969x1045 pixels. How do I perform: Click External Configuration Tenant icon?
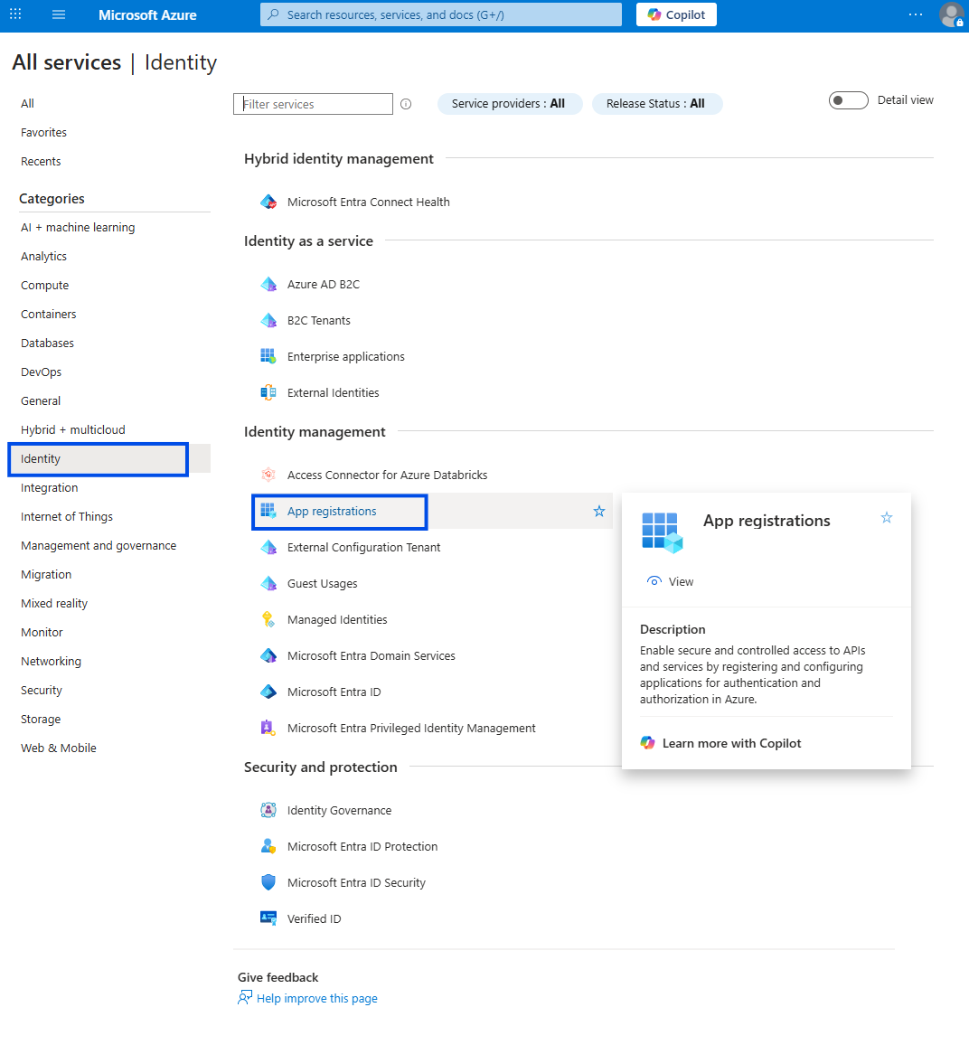268,547
